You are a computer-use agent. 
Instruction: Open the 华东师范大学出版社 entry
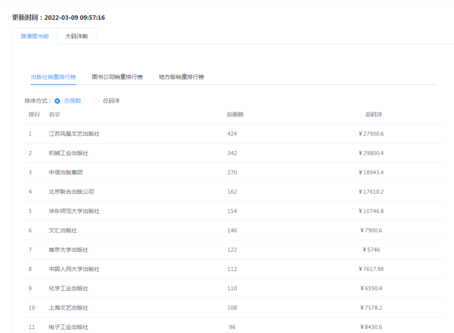pyautogui.click(x=74, y=211)
